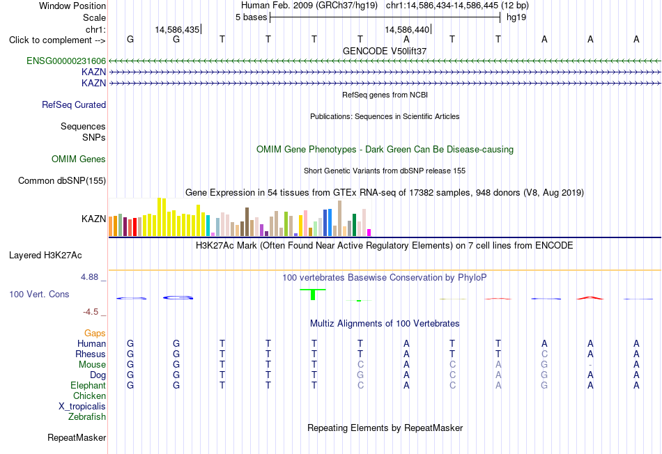Click the chr1:14,586,434-14,586,445 position text

tap(457, 6)
